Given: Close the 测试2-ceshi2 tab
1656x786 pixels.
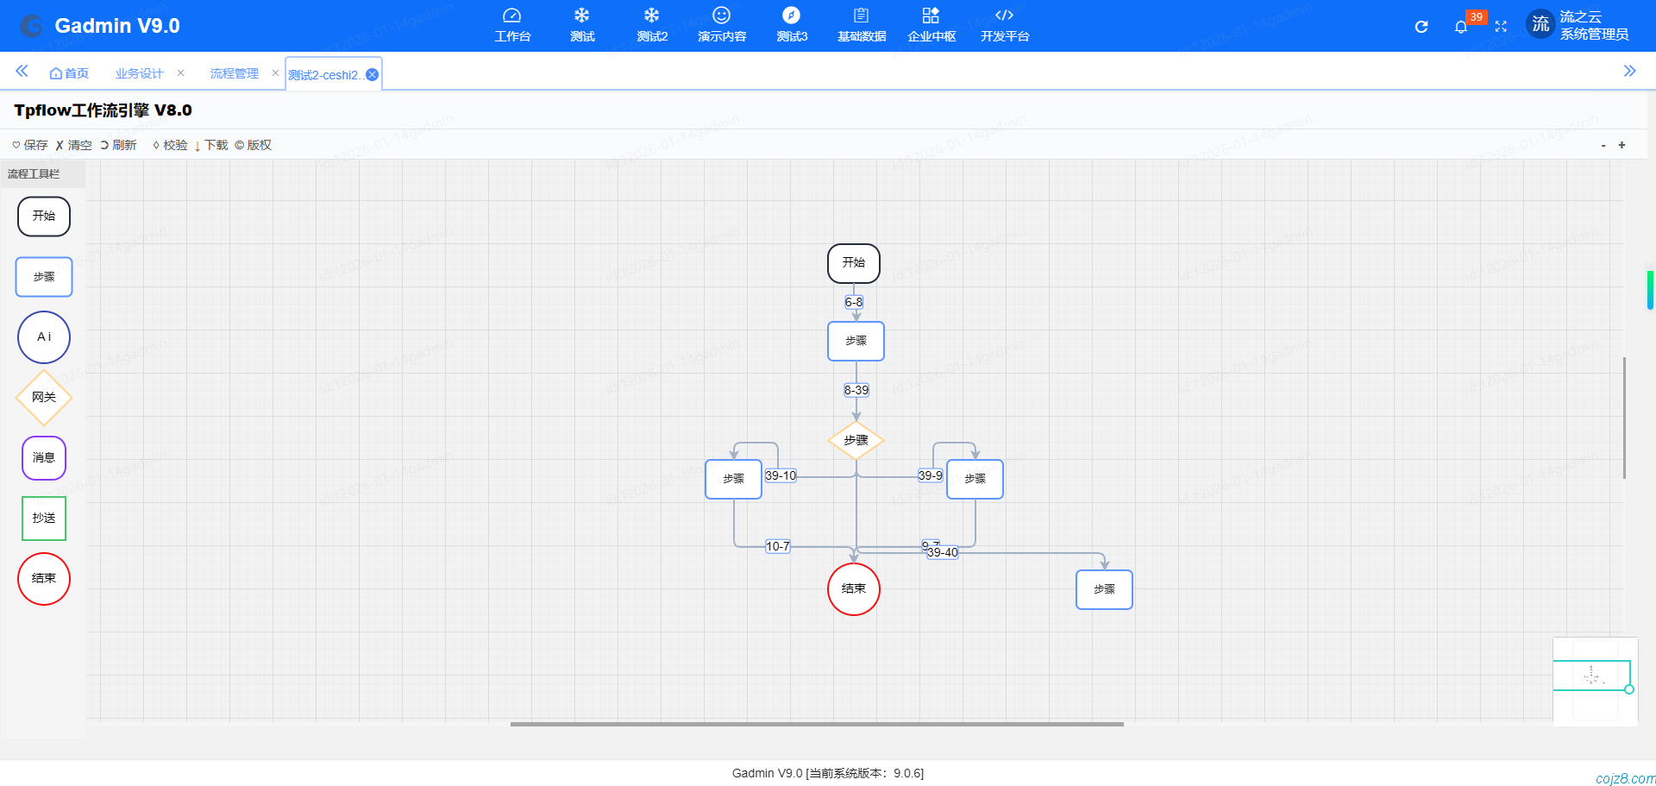Looking at the screenshot, I should tap(373, 75).
